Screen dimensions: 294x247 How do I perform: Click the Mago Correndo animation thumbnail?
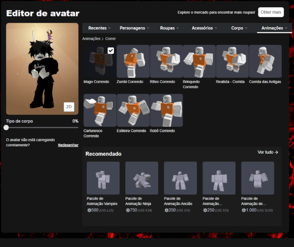(100, 61)
